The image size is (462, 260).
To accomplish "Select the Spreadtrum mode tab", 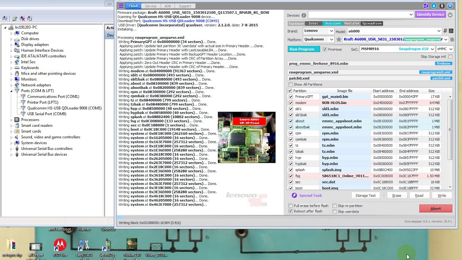I will coord(372,23).
